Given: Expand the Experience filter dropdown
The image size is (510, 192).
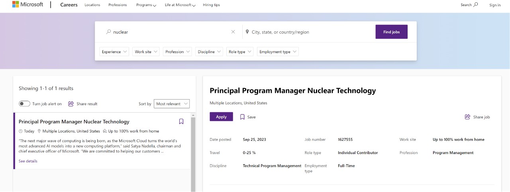Looking at the screenshot, I should (114, 52).
